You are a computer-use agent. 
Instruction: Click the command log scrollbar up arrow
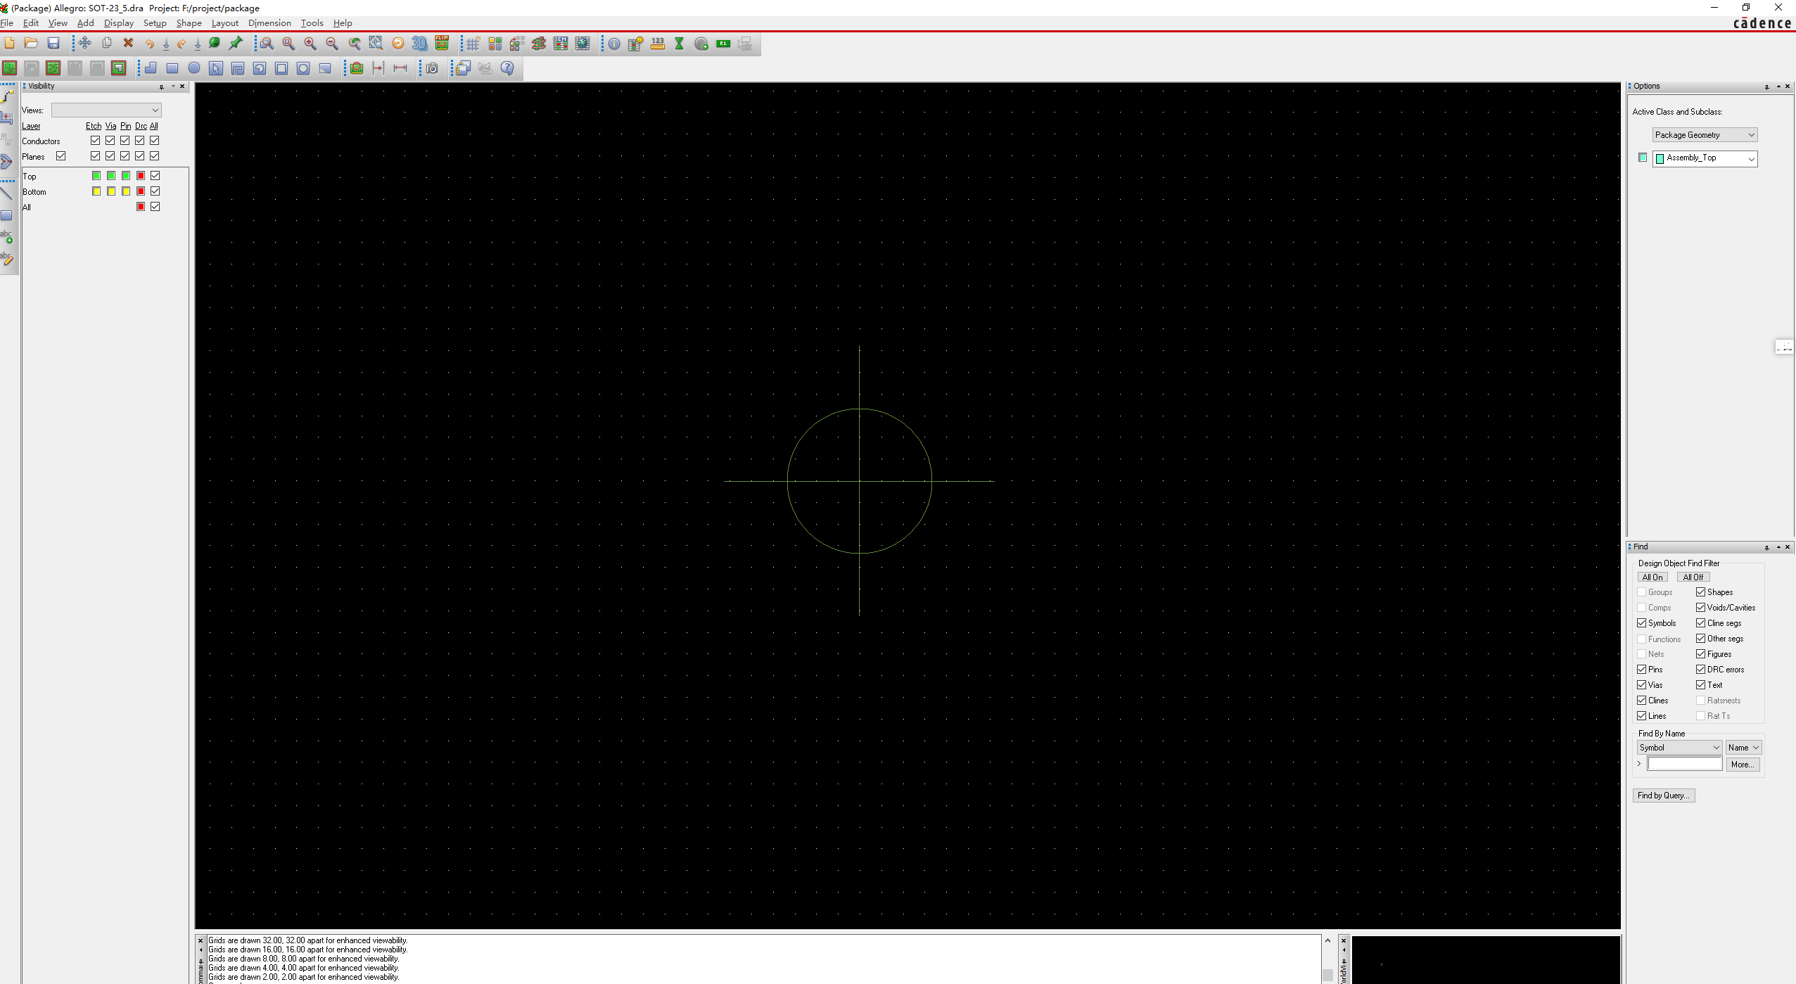(x=1327, y=941)
